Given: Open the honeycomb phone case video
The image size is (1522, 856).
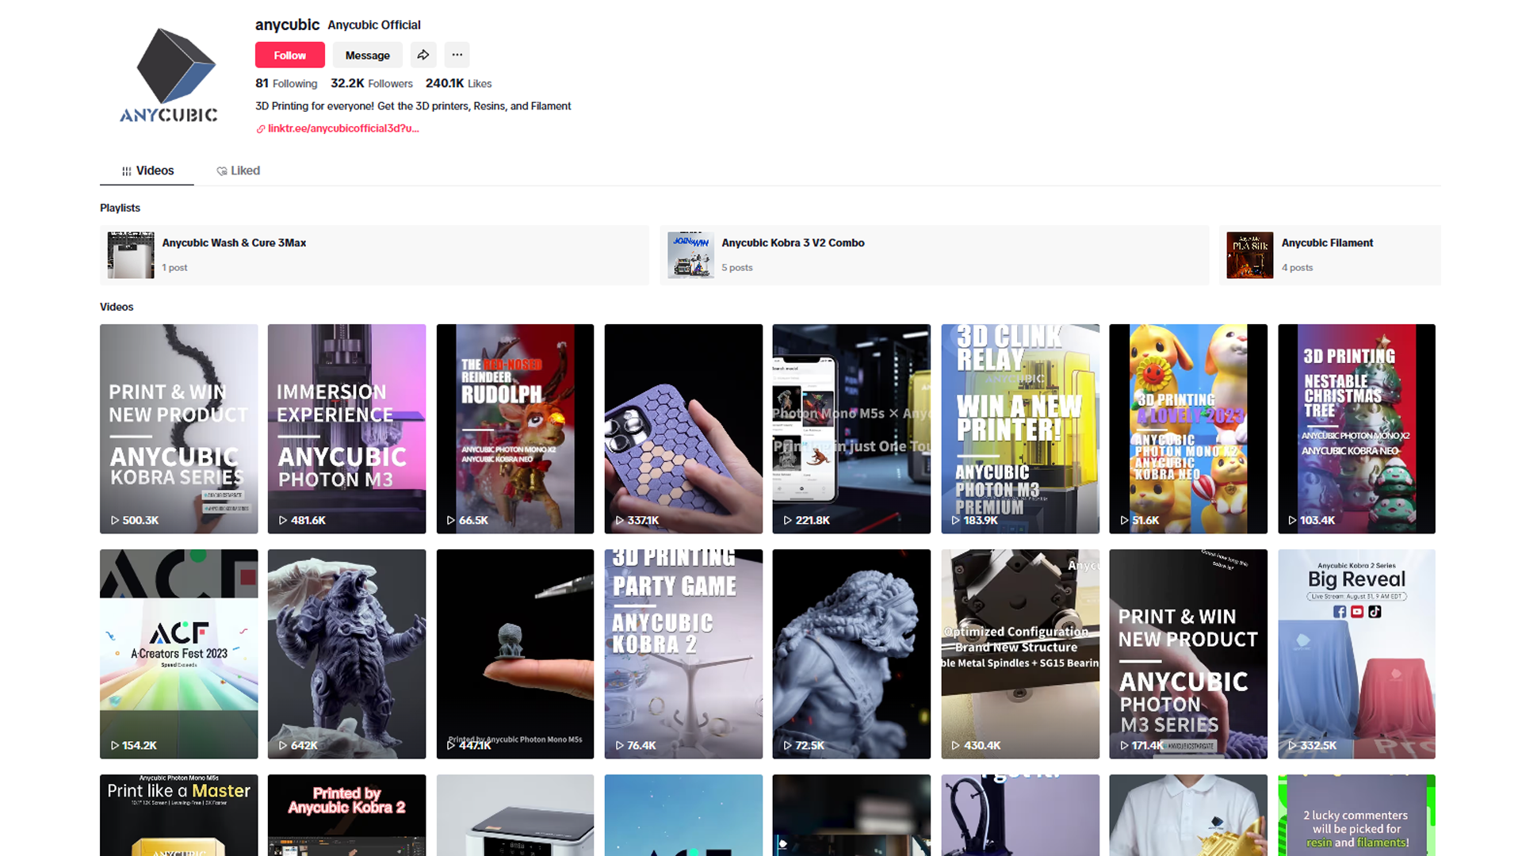Looking at the screenshot, I should [x=683, y=428].
